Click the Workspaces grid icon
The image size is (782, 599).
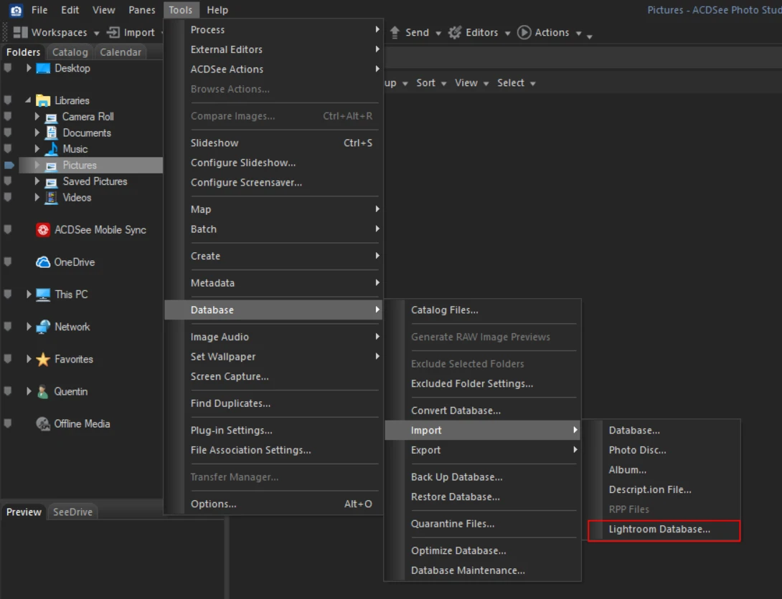(x=21, y=32)
